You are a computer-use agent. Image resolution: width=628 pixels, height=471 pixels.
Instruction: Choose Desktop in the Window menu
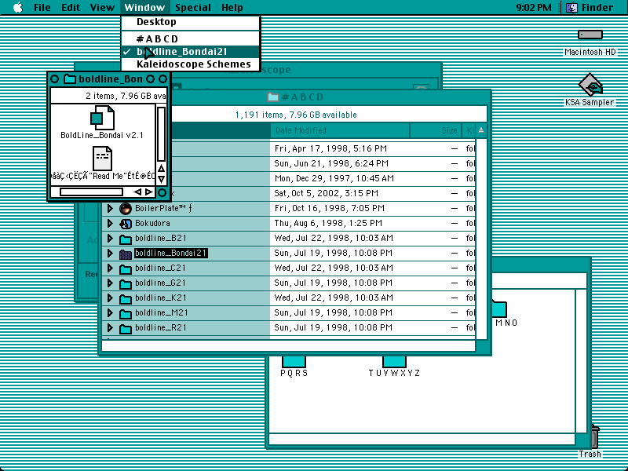click(191, 22)
